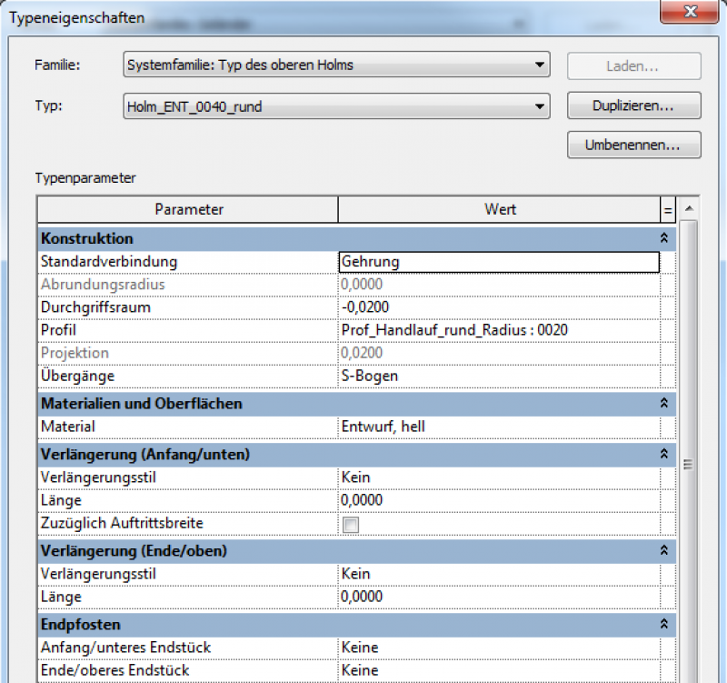Click the scrollbar up arrow
This screenshot has height=683, width=727.
pos(688,210)
